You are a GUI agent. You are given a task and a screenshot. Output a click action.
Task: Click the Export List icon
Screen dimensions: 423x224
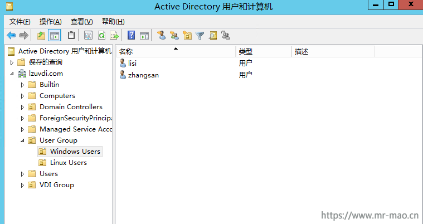click(114, 35)
